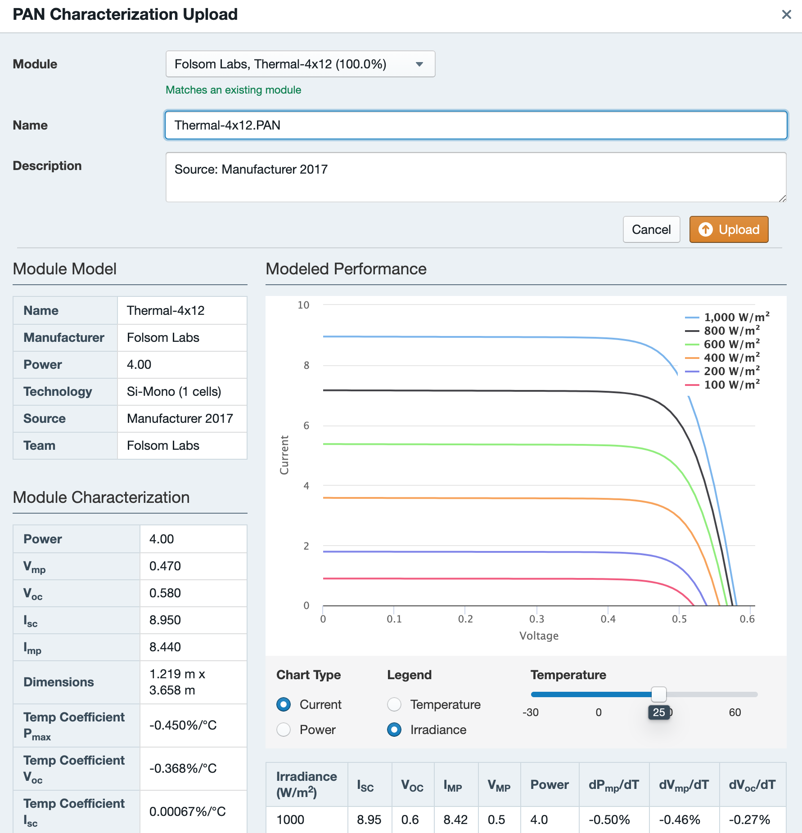Screen dimensions: 802x833
Task: Click the Irradiance (W/m²) column header
Action: click(x=307, y=784)
